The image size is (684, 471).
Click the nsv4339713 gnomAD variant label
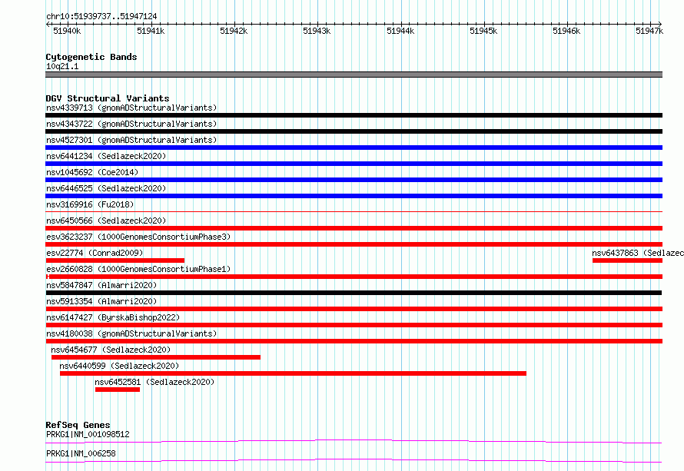tap(131, 108)
